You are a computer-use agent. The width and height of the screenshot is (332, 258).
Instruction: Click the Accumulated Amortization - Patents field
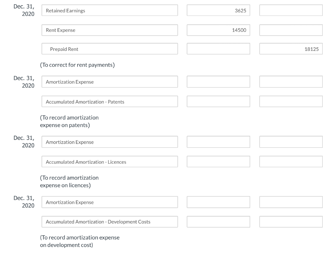pos(110,101)
